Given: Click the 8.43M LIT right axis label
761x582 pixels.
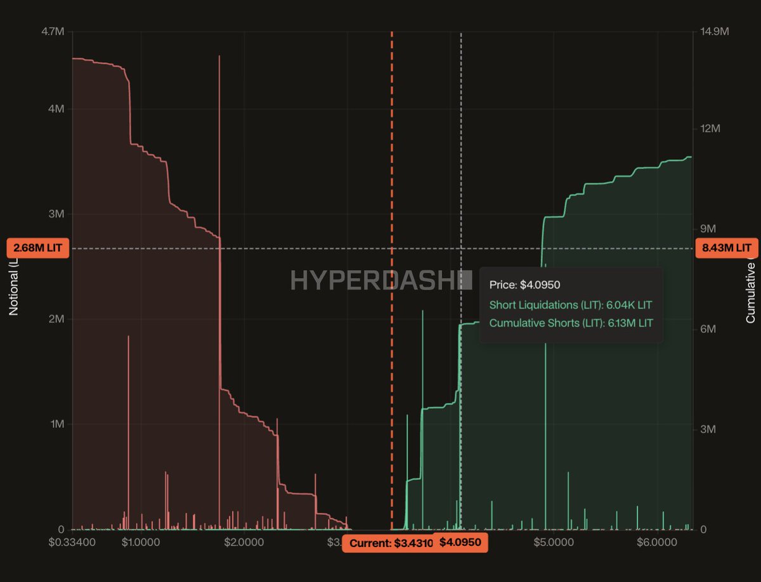Looking at the screenshot, I should [x=725, y=248].
